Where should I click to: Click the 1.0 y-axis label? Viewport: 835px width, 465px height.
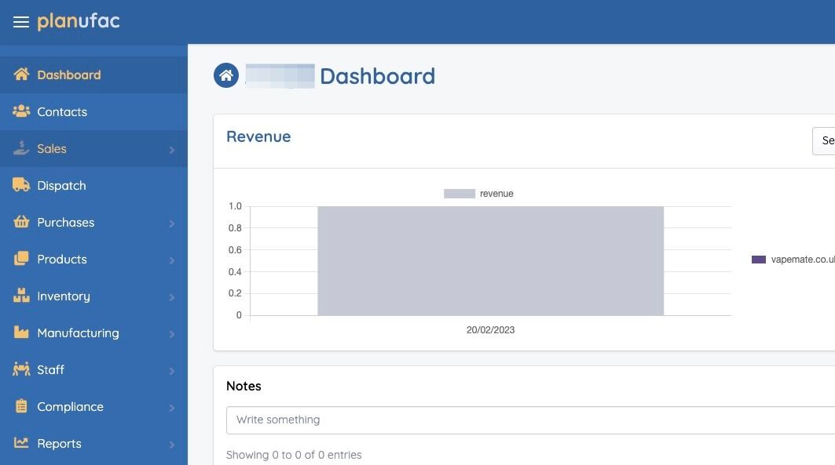(235, 206)
